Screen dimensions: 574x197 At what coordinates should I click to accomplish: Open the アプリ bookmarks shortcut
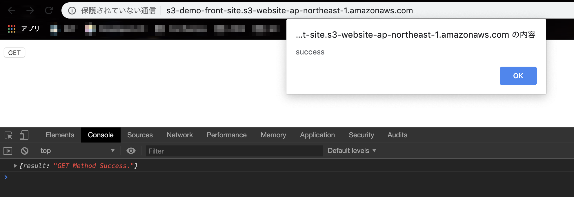click(23, 29)
